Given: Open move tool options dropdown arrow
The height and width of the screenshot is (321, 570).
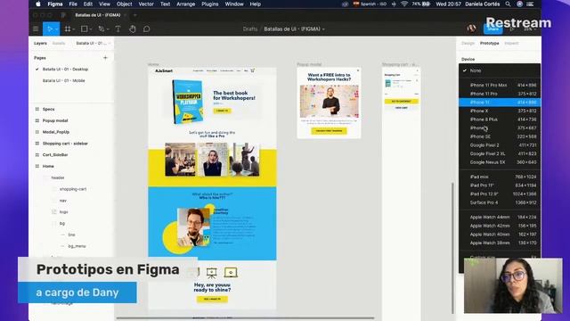Looking at the screenshot, I should click(56, 29).
